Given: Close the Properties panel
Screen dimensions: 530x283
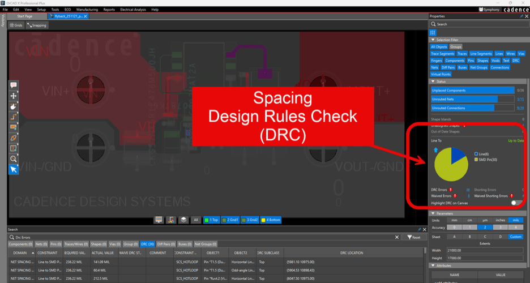Looking at the screenshot, I should click(x=526, y=16).
